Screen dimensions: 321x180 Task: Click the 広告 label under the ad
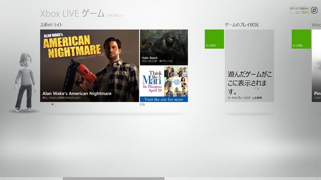pos(142,104)
